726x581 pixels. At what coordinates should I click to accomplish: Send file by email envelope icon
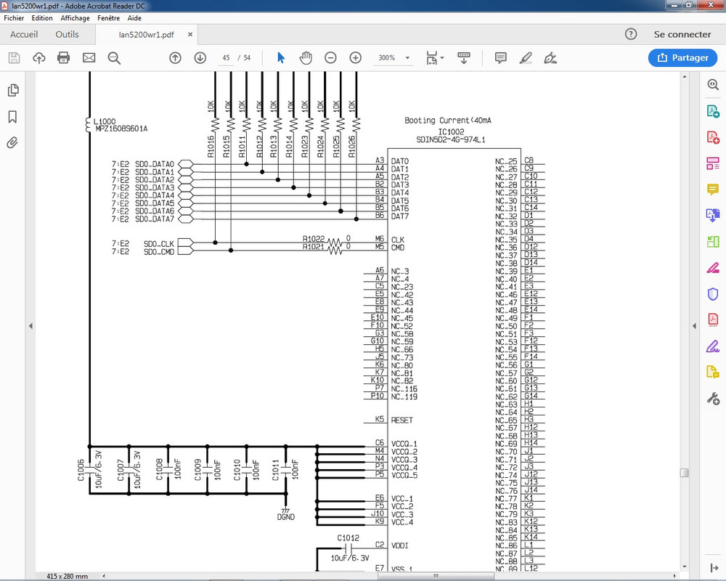click(89, 58)
